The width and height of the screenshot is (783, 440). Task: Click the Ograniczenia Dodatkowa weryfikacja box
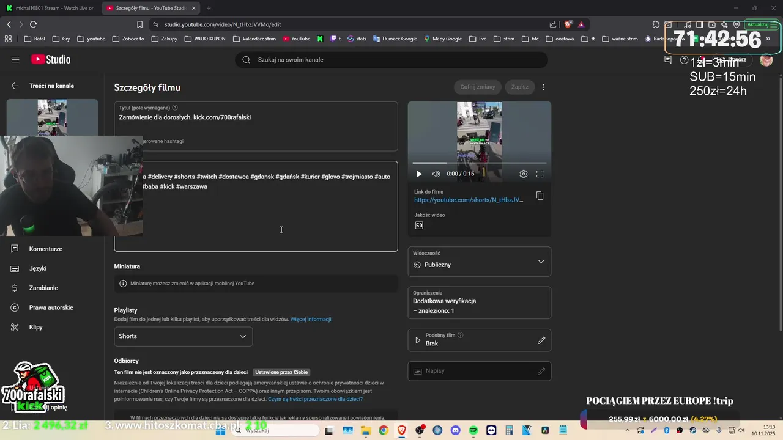point(480,302)
